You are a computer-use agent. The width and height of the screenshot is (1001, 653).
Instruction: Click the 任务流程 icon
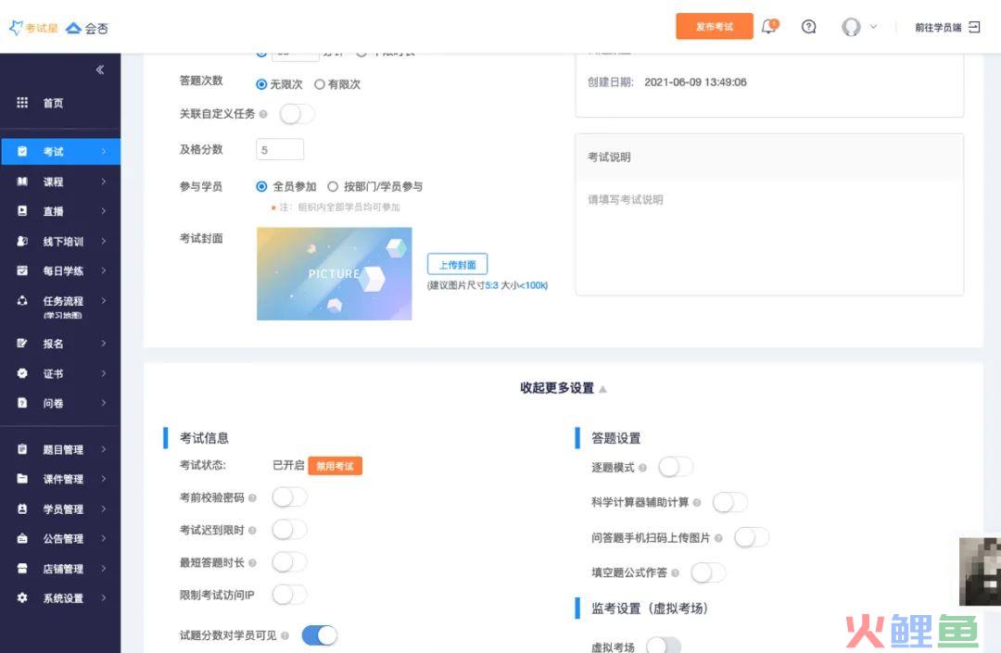(x=22, y=300)
